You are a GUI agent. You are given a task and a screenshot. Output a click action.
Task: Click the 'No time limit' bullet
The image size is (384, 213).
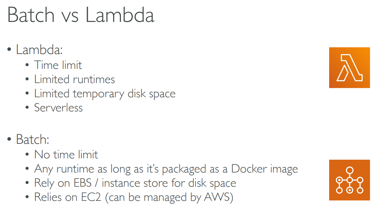click(x=66, y=155)
